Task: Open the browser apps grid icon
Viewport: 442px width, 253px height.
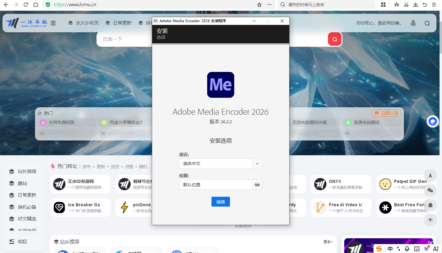Action: [x=383, y=5]
